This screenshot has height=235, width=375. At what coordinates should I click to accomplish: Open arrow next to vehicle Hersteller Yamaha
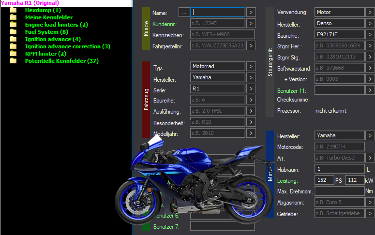click(251, 77)
